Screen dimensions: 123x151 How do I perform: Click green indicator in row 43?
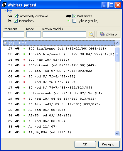click(24, 132)
